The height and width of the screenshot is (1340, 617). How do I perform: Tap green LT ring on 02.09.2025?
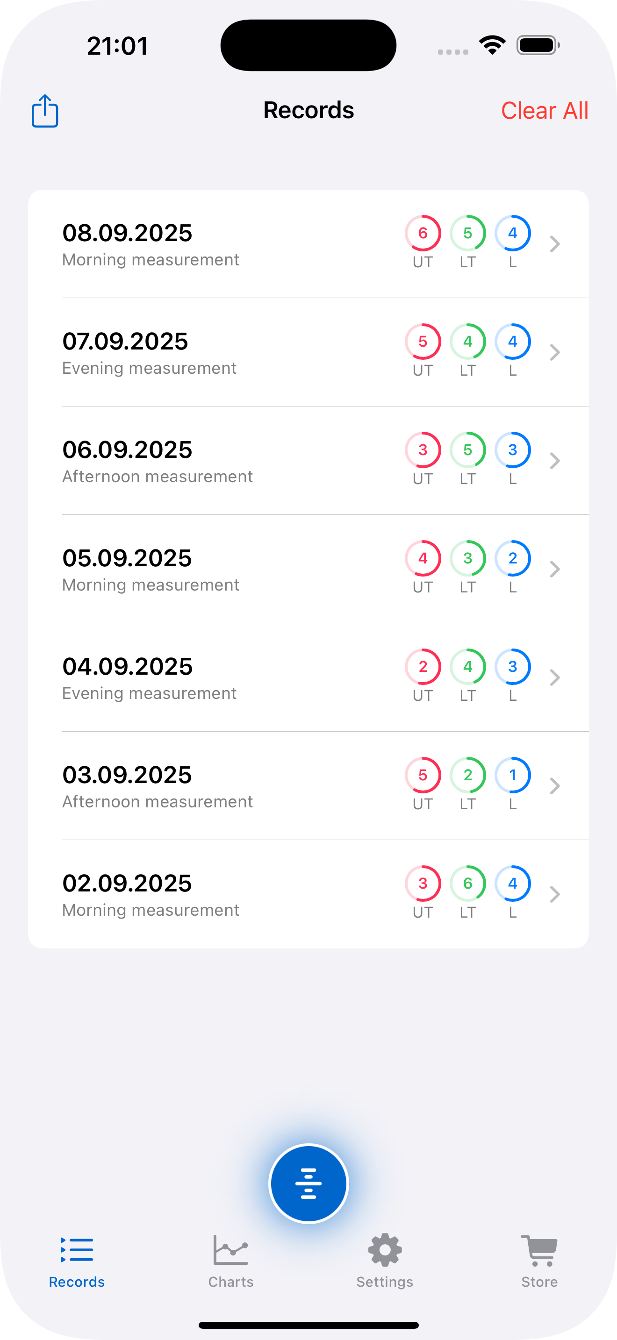click(x=468, y=883)
